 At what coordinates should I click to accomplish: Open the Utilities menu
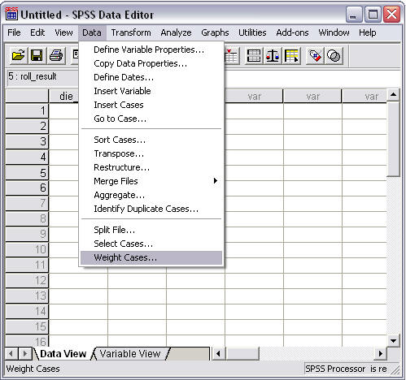click(x=252, y=32)
